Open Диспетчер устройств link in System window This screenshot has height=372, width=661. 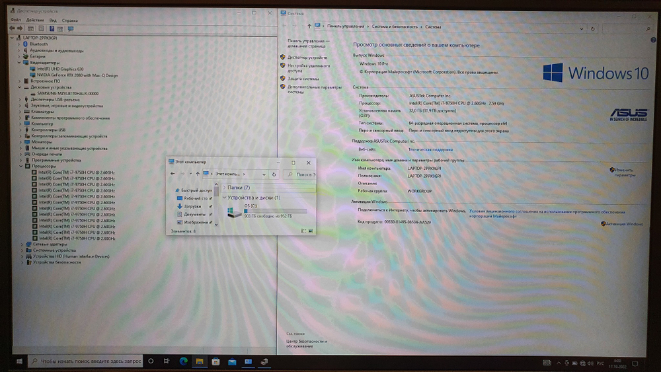point(307,57)
